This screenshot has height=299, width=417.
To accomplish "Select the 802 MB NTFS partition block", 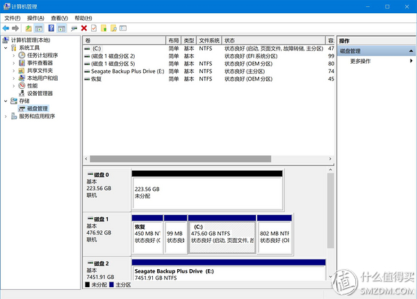I will pyautogui.click(x=275, y=234).
